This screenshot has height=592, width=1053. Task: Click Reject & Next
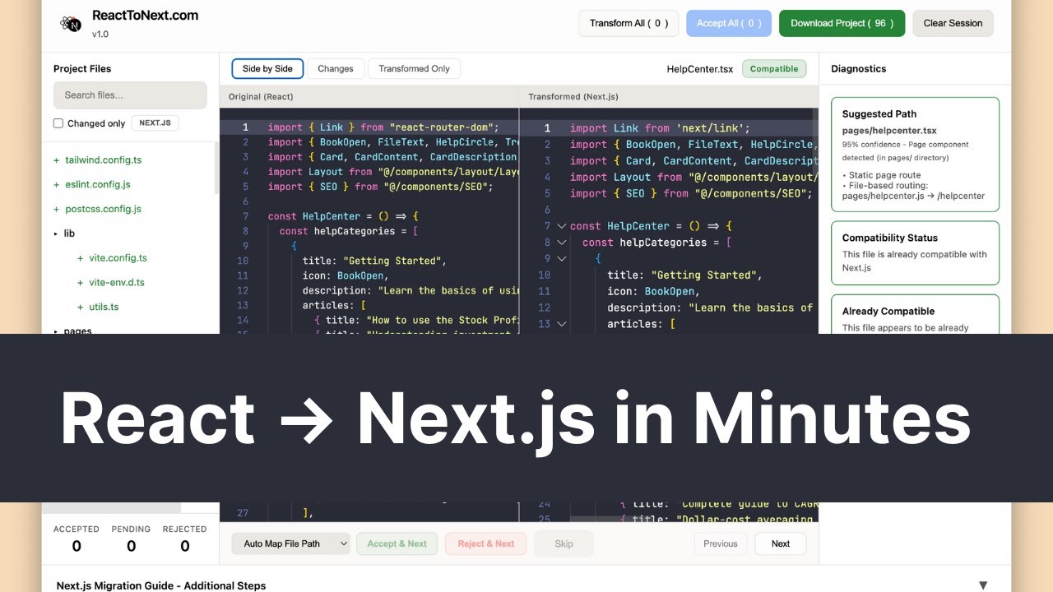click(x=486, y=543)
